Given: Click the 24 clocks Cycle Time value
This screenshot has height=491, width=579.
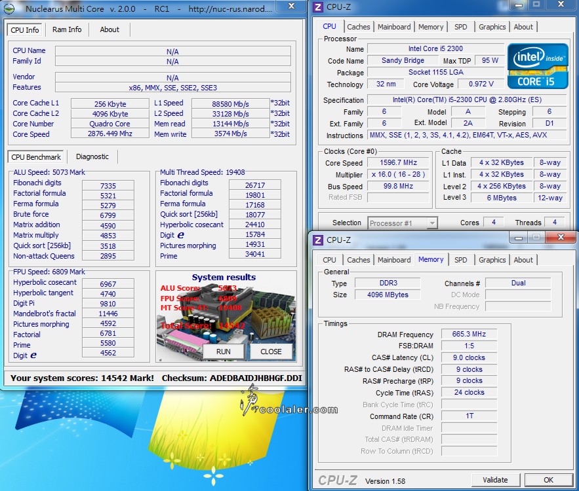Looking at the screenshot, I should [x=469, y=392].
